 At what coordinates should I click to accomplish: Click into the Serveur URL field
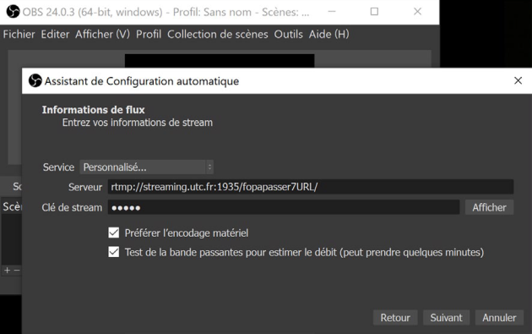point(311,187)
